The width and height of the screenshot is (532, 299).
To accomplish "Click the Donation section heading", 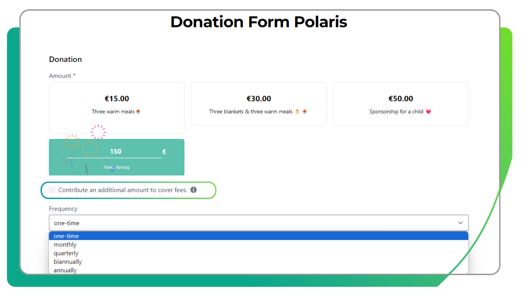I will pos(65,59).
